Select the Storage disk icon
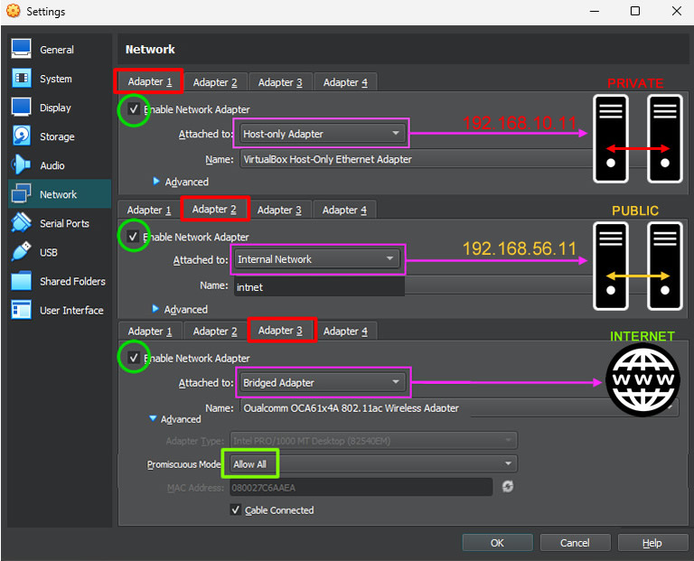Viewport: 694px width, 561px height. coord(21,136)
